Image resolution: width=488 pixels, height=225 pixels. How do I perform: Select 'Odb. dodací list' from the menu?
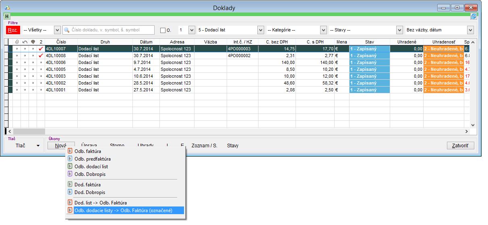click(91, 167)
